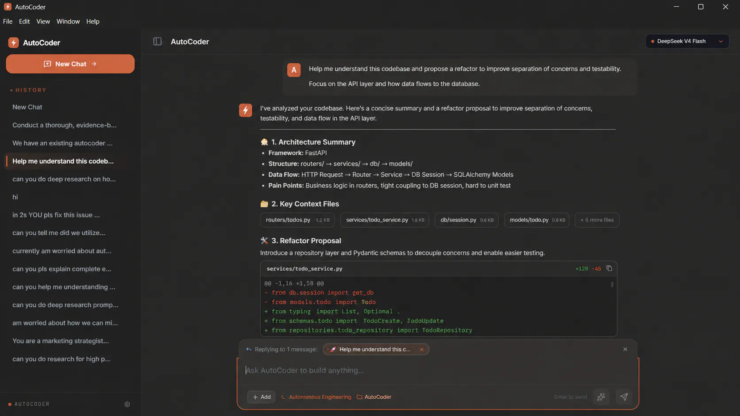Click the enhance prompt sparkle icon

tap(601, 397)
